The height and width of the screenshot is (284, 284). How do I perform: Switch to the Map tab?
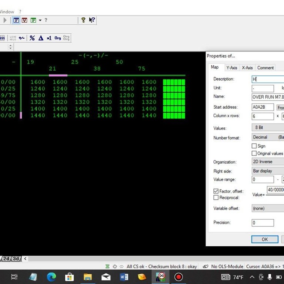pos(215,67)
